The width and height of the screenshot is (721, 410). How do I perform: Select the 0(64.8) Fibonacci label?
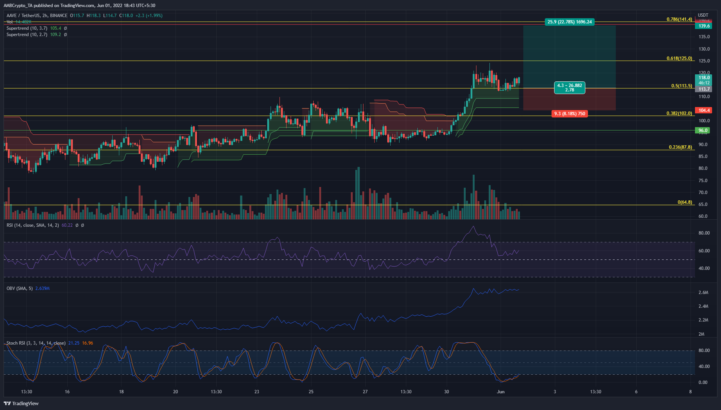pyautogui.click(x=685, y=202)
